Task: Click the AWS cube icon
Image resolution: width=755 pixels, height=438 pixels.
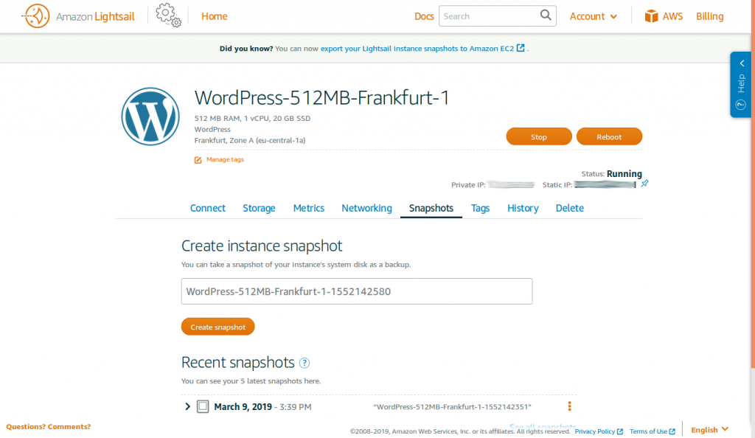Action: click(x=651, y=16)
